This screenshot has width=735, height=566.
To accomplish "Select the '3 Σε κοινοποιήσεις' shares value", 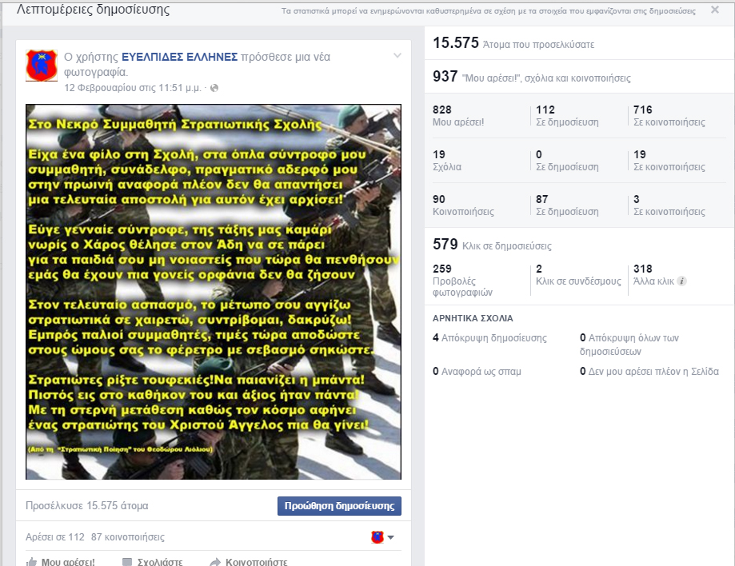I will point(669,205).
